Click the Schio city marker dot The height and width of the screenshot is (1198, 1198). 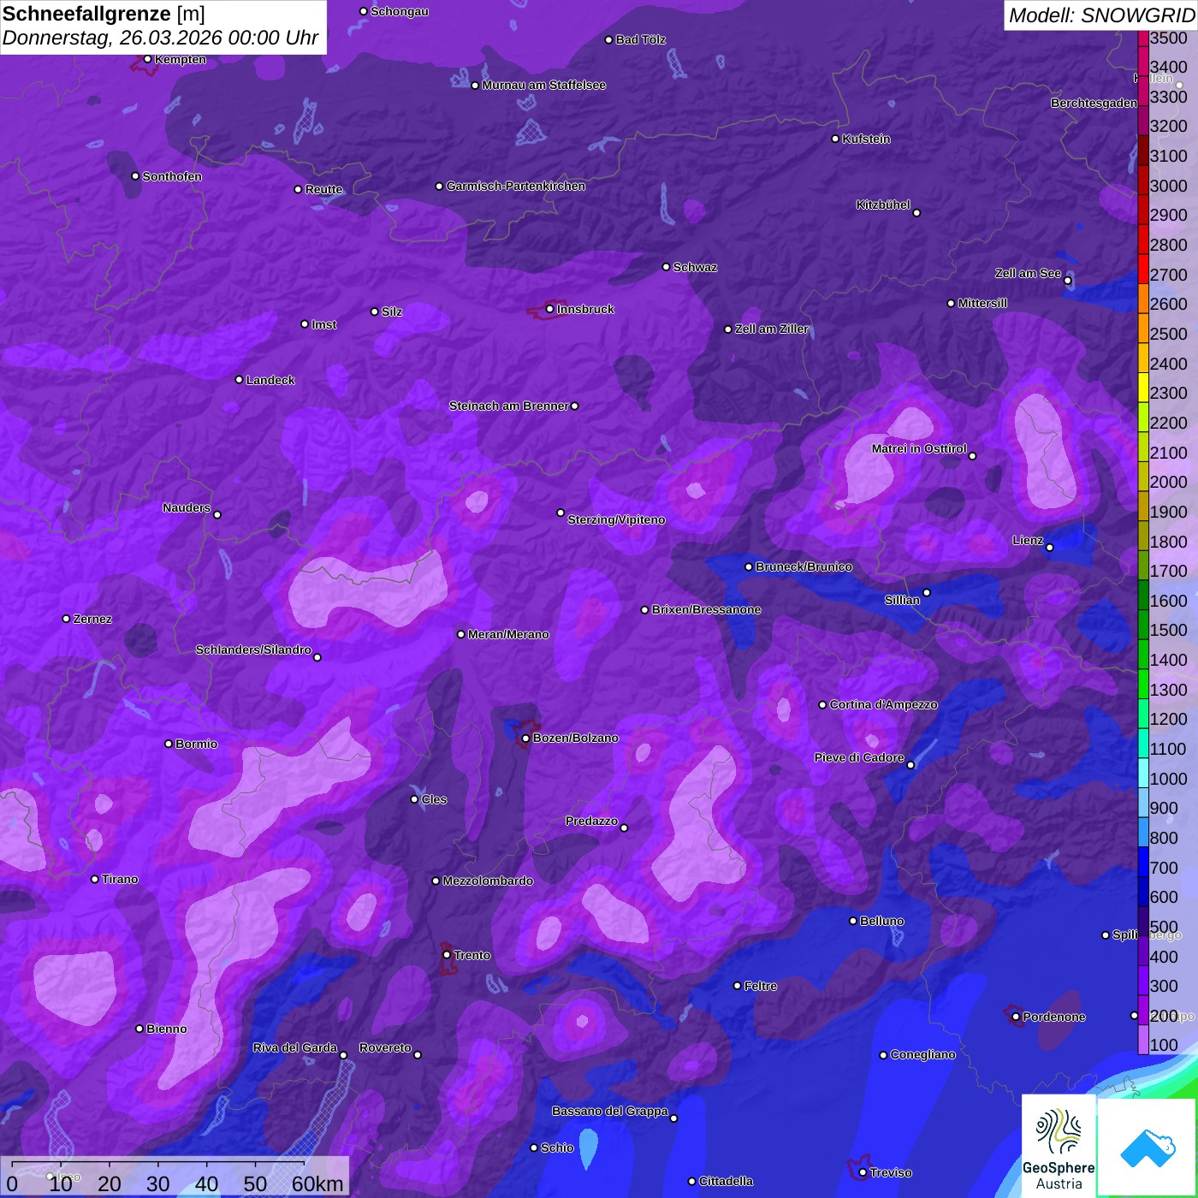534,1148
